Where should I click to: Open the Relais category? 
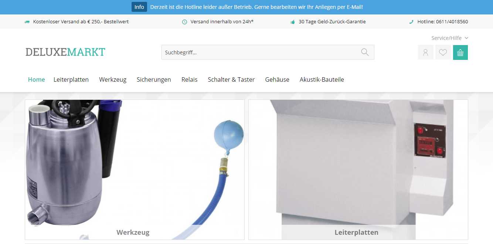(189, 79)
